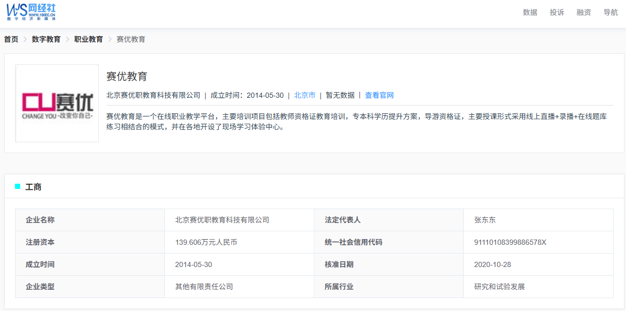Open the 投诉 menu item

point(557,12)
